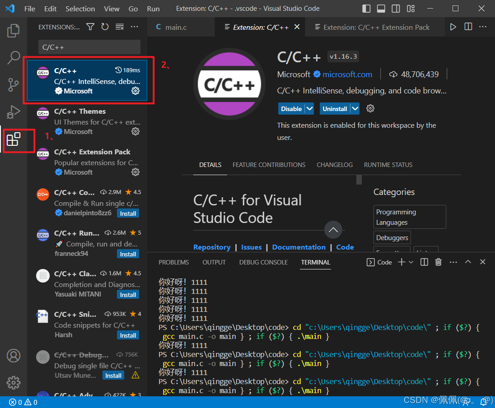Focus the extensions search box with C/C++
495x408 pixels.
click(x=89, y=47)
